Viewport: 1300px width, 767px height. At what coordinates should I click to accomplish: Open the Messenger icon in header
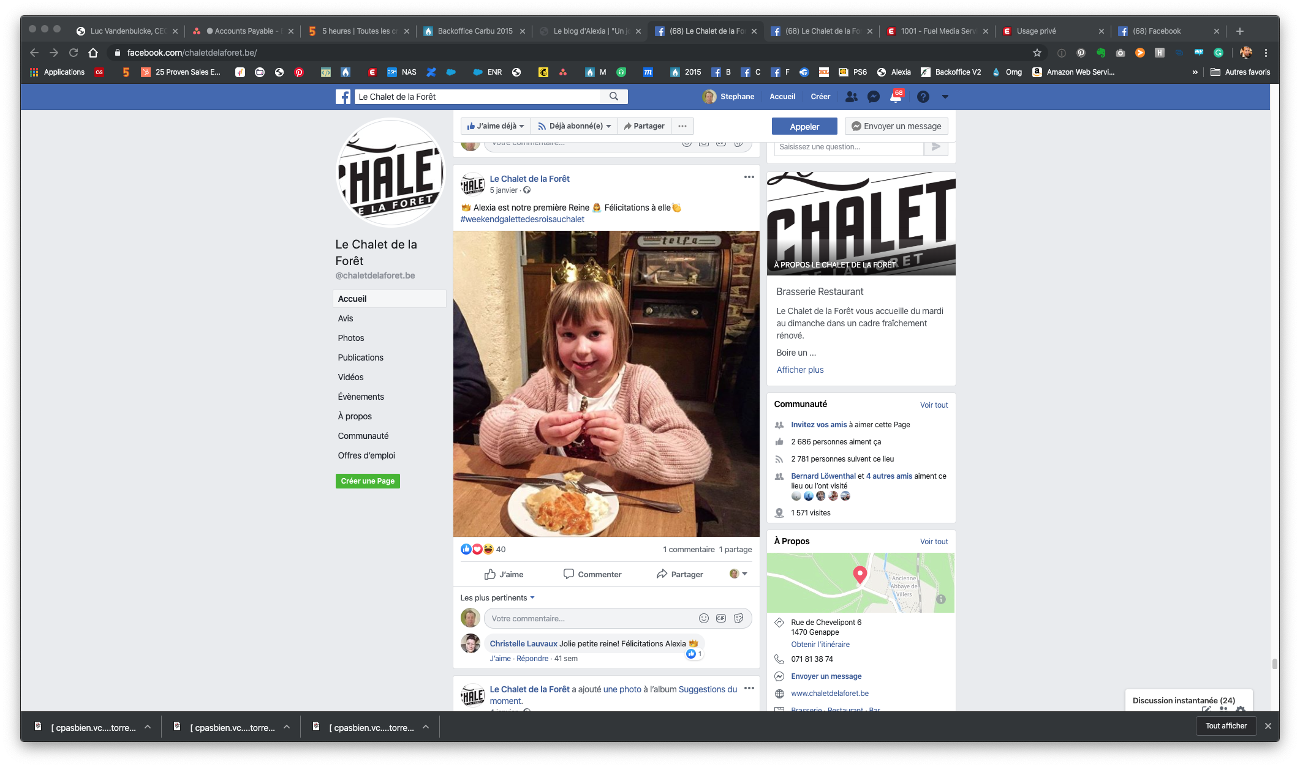[x=874, y=97]
